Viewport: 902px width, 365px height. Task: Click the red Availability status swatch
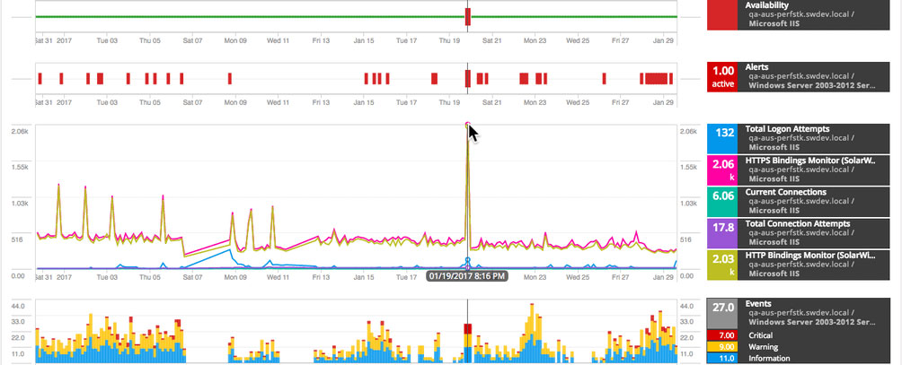[722, 15]
